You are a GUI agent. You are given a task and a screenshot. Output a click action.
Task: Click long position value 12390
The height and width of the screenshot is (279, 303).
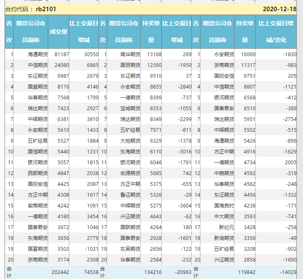[x=154, y=65]
